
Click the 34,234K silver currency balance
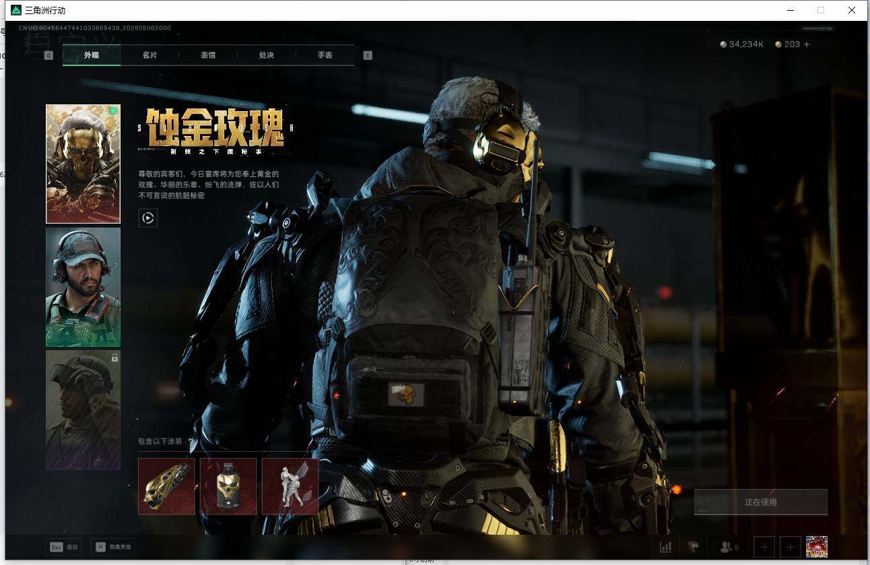point(742,44)
